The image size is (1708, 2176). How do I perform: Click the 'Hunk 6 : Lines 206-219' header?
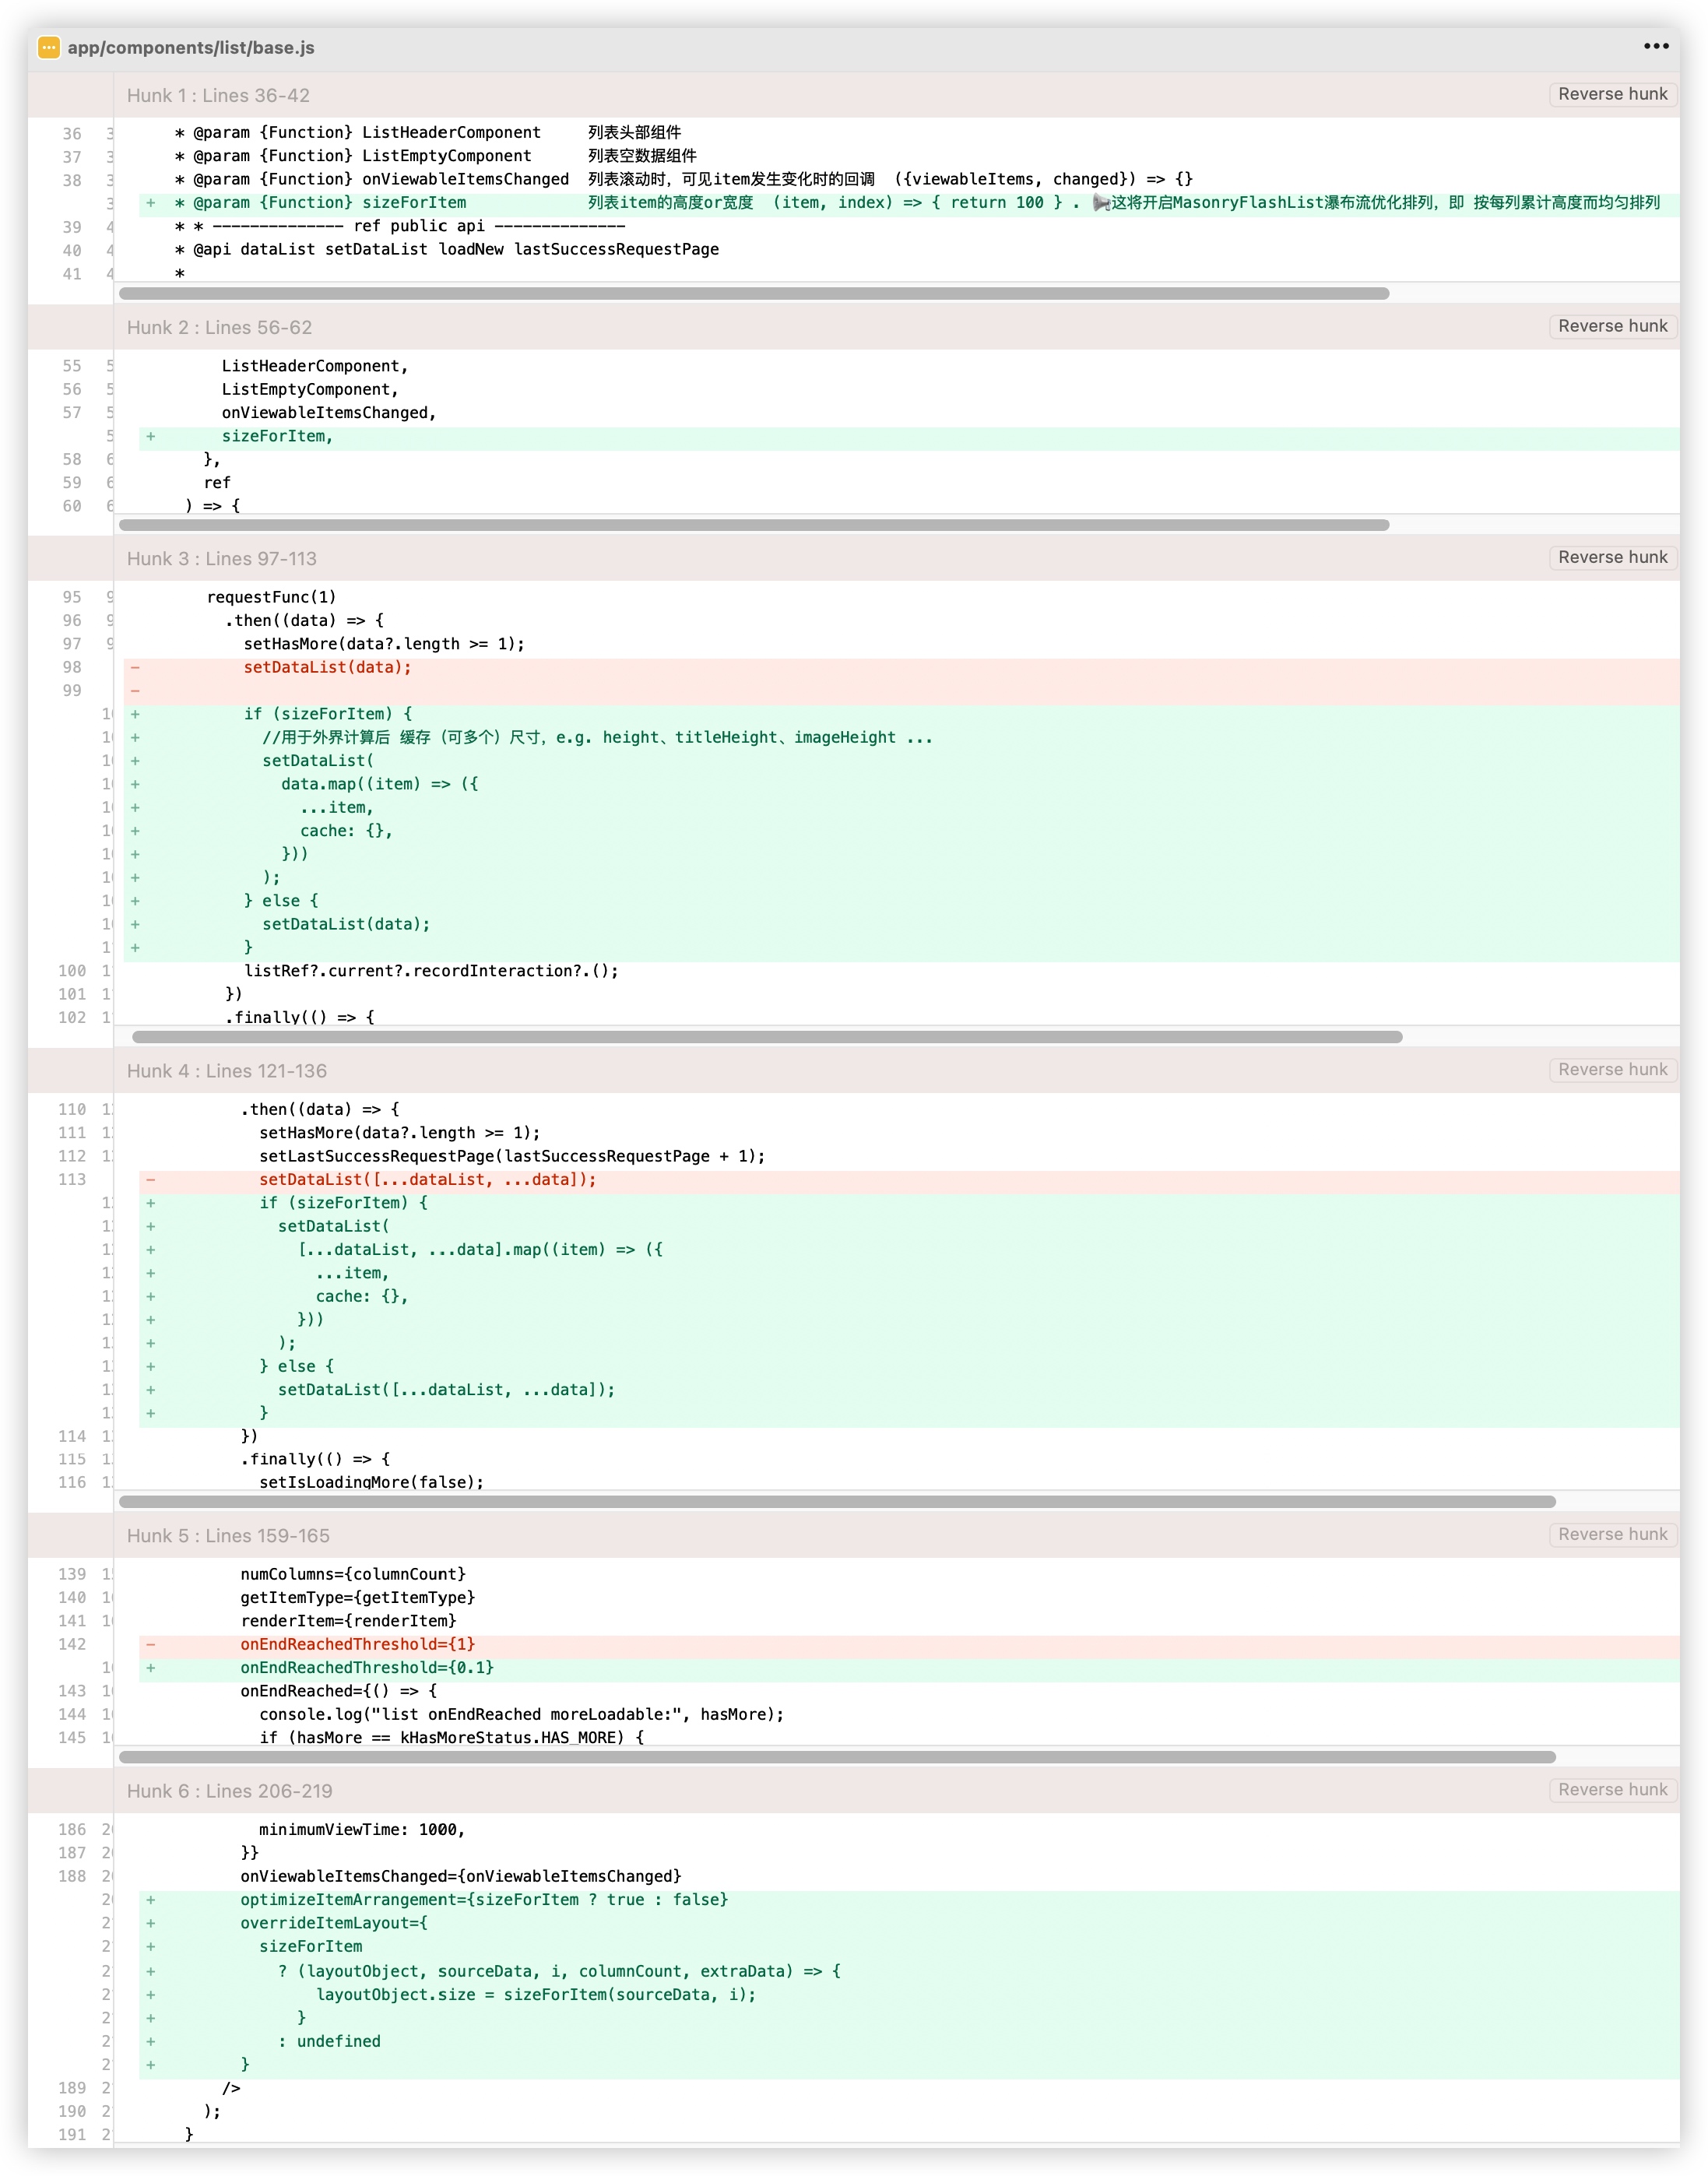pos(229,1791)
